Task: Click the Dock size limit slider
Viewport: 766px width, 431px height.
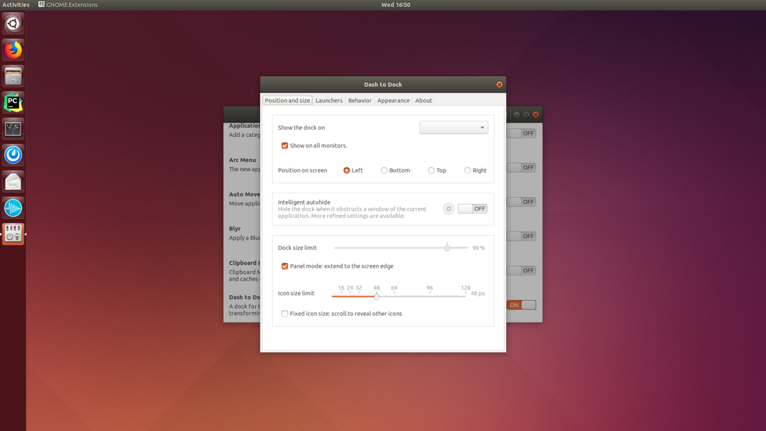Action: [x=401, y=248]
